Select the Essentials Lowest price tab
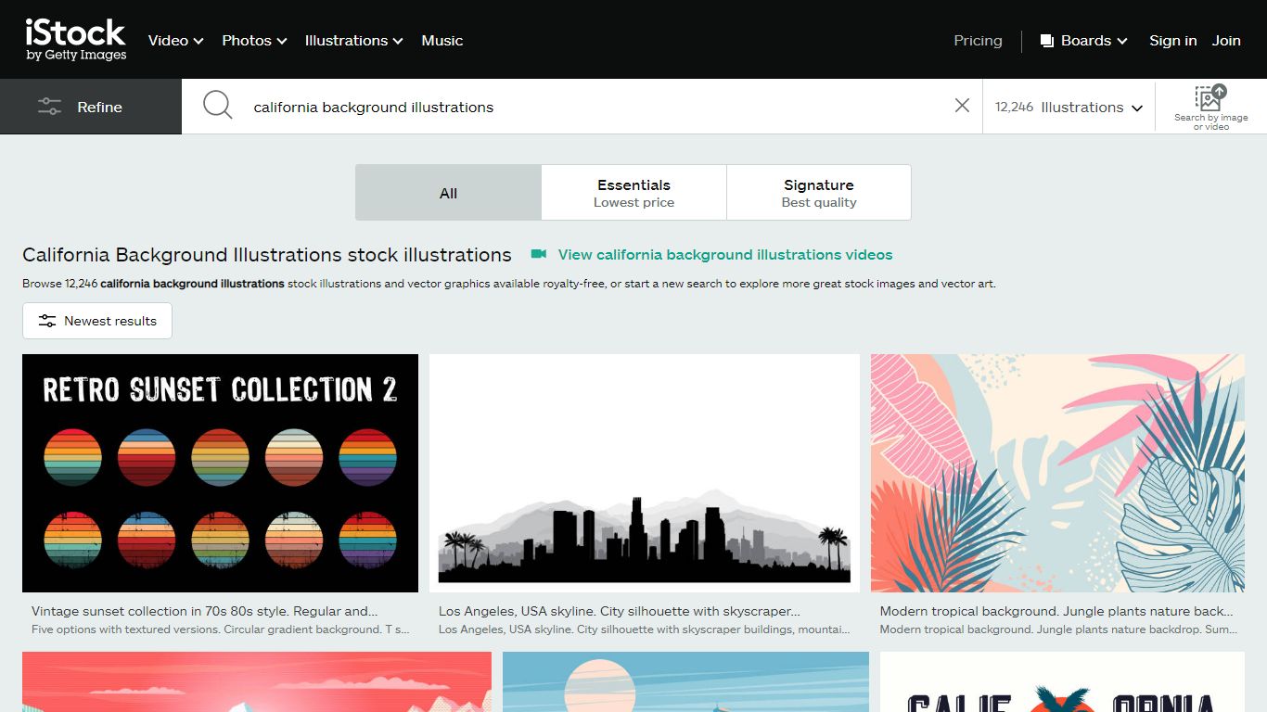 (x=633, y=193)
